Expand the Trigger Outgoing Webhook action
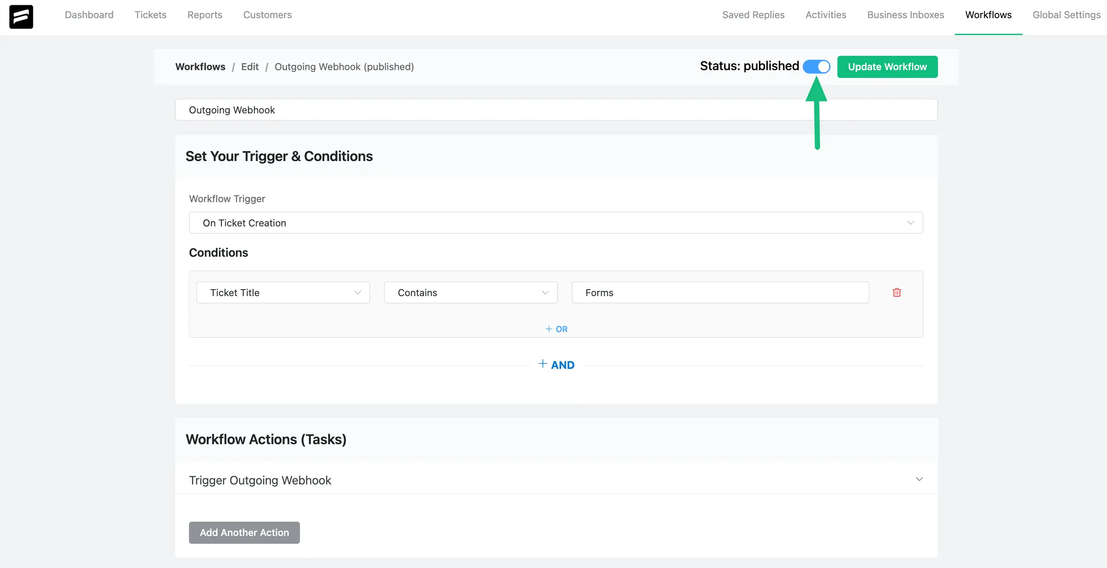 (x=556, y=480)
